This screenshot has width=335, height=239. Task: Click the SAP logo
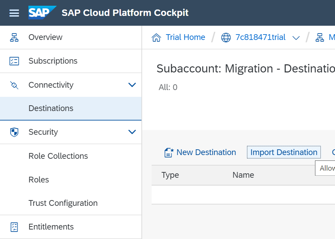point(42,13)
